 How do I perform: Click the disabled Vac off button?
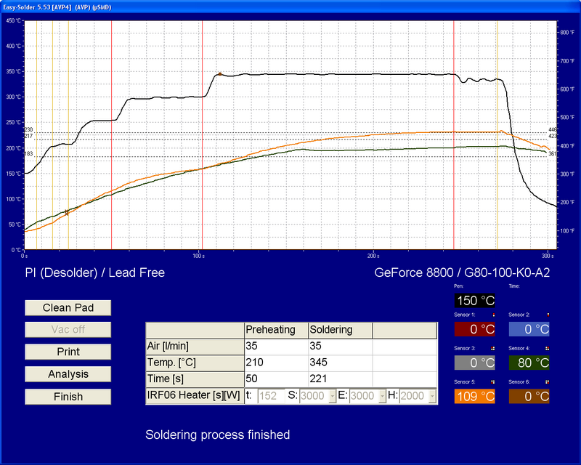point(68,330)
